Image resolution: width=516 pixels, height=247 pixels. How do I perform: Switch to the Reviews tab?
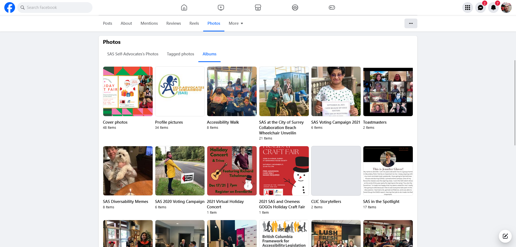(174, 23)
